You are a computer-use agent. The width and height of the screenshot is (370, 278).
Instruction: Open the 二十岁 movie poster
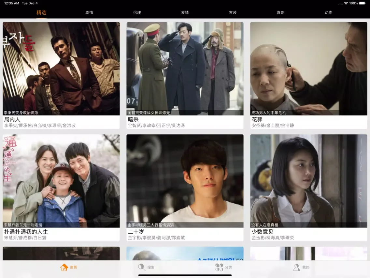[x=185, y=181]
